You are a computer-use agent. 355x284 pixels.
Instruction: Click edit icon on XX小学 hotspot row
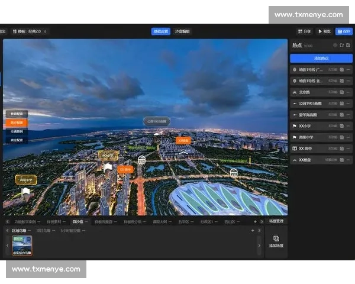tap(341, 126)
